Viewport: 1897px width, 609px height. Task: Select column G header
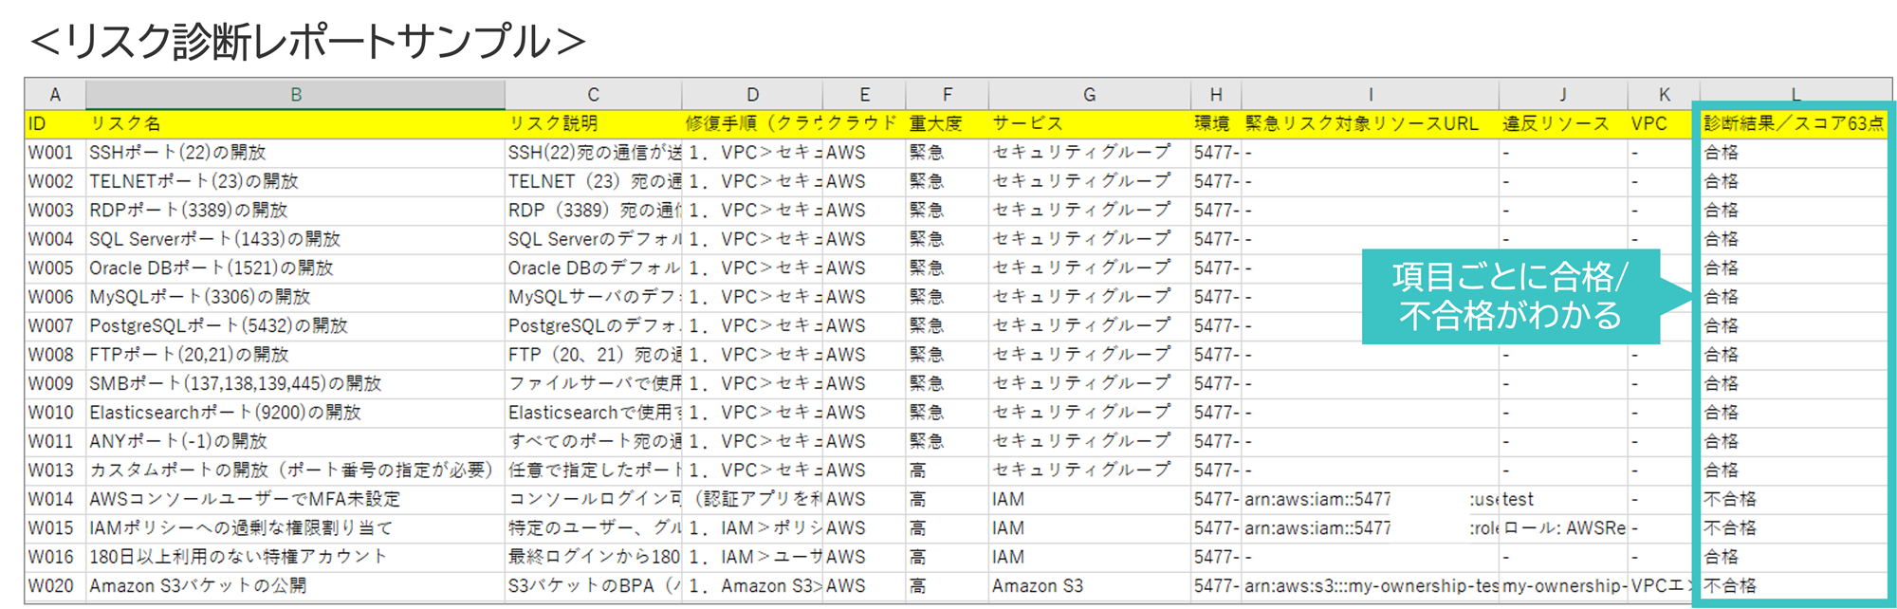coord(1089,95)
